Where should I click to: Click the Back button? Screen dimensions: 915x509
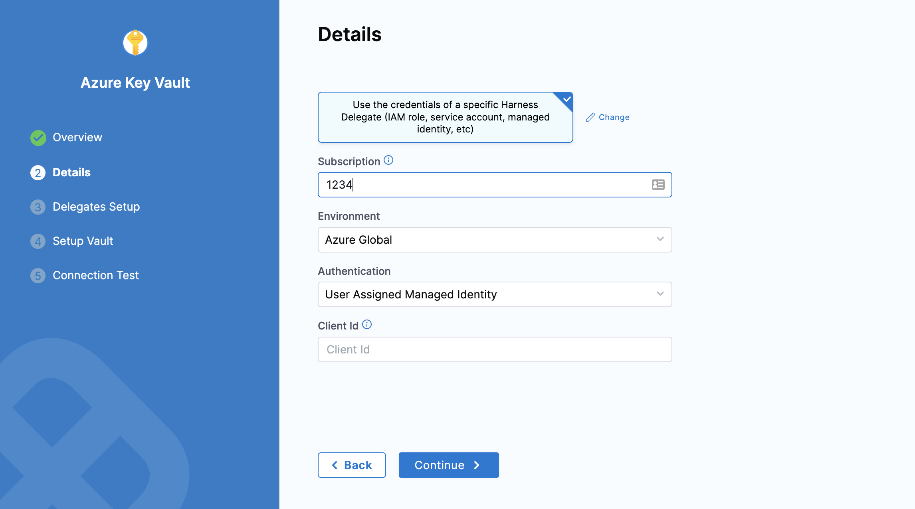352,465
